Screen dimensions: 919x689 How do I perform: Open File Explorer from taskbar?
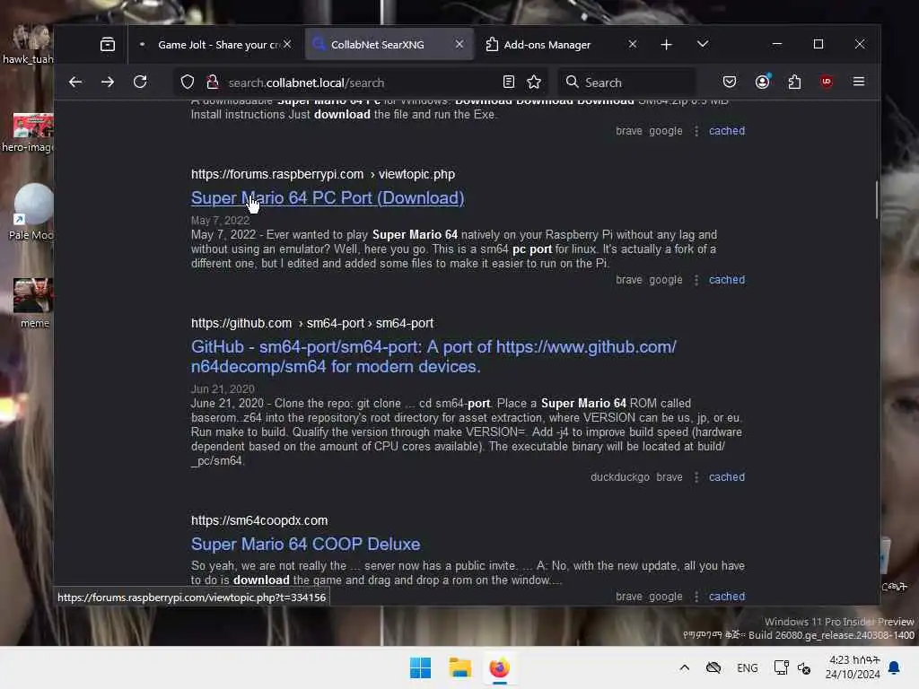click(460, 667)
